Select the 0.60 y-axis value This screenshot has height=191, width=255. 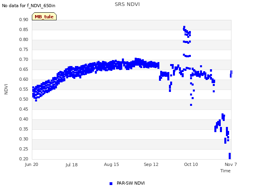[24, 79]
